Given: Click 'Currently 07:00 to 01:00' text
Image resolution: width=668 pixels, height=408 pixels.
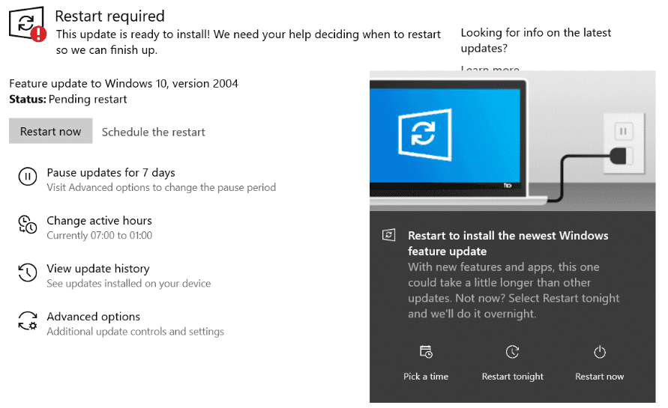Looking at the screenshot, I should [x=99, y=235].
